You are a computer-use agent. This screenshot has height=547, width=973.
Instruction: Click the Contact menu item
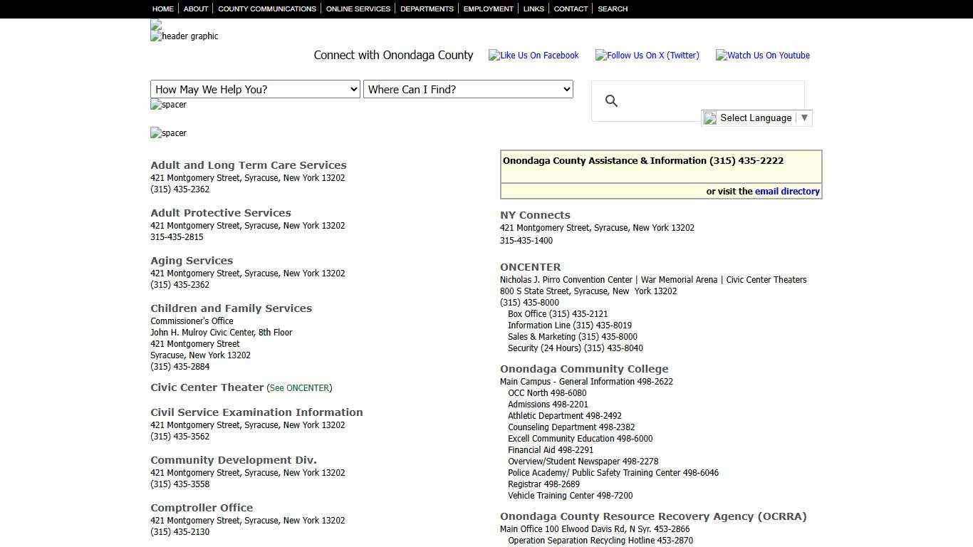pos(571,9)
